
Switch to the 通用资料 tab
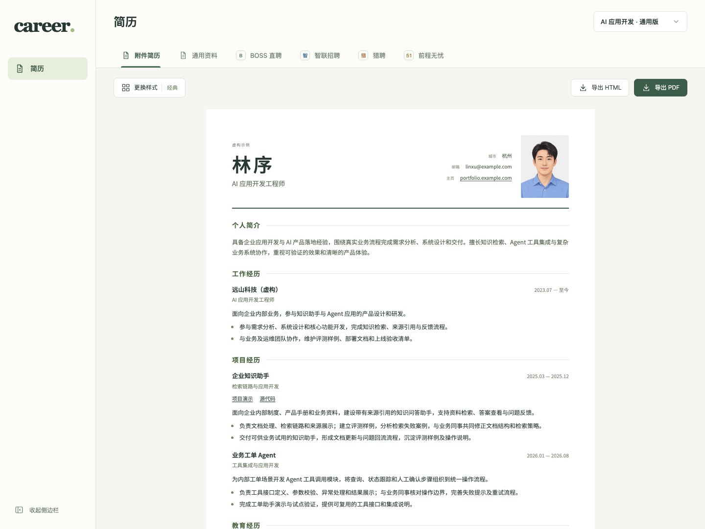(x=198, y=55)
